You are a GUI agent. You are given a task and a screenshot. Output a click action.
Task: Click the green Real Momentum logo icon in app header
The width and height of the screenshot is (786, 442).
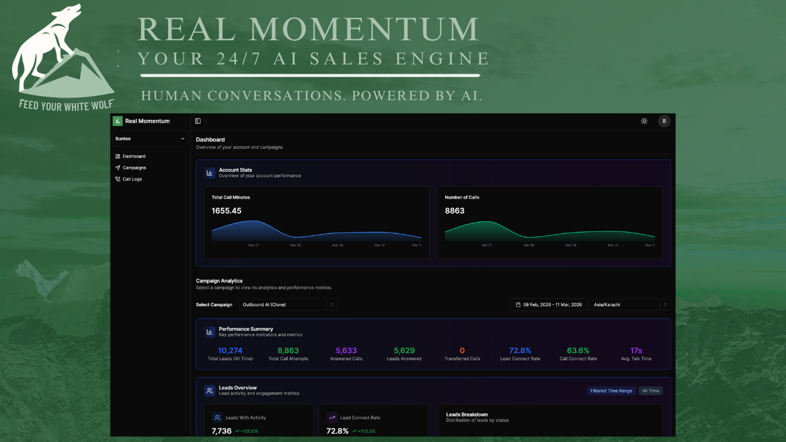(x=118, y=121)
